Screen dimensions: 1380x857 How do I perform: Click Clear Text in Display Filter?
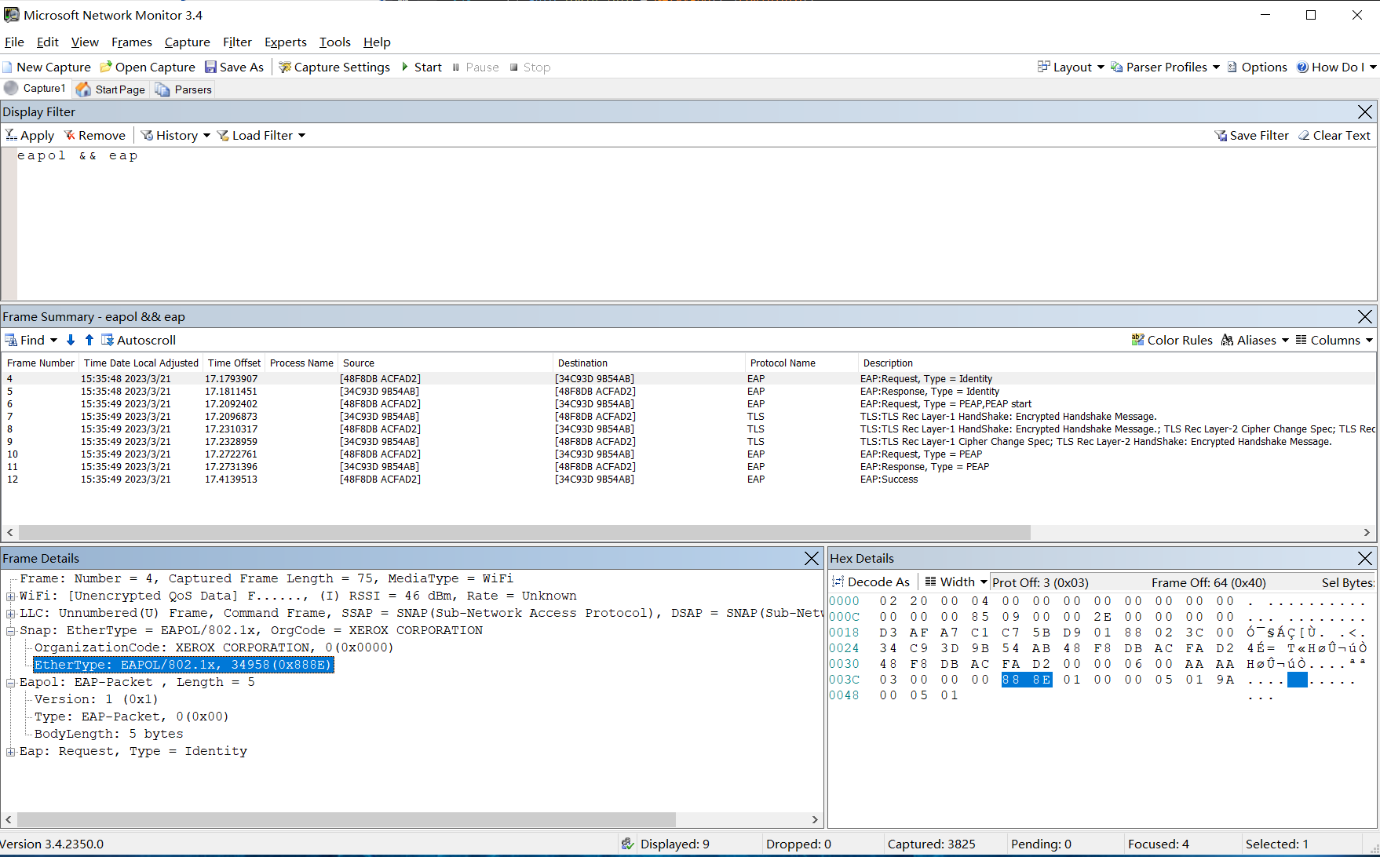click(1334, 136)
